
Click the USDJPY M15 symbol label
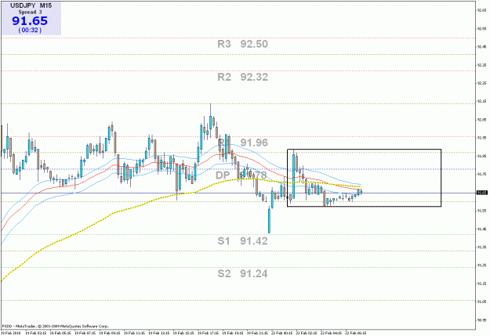[x=31, y=5]
